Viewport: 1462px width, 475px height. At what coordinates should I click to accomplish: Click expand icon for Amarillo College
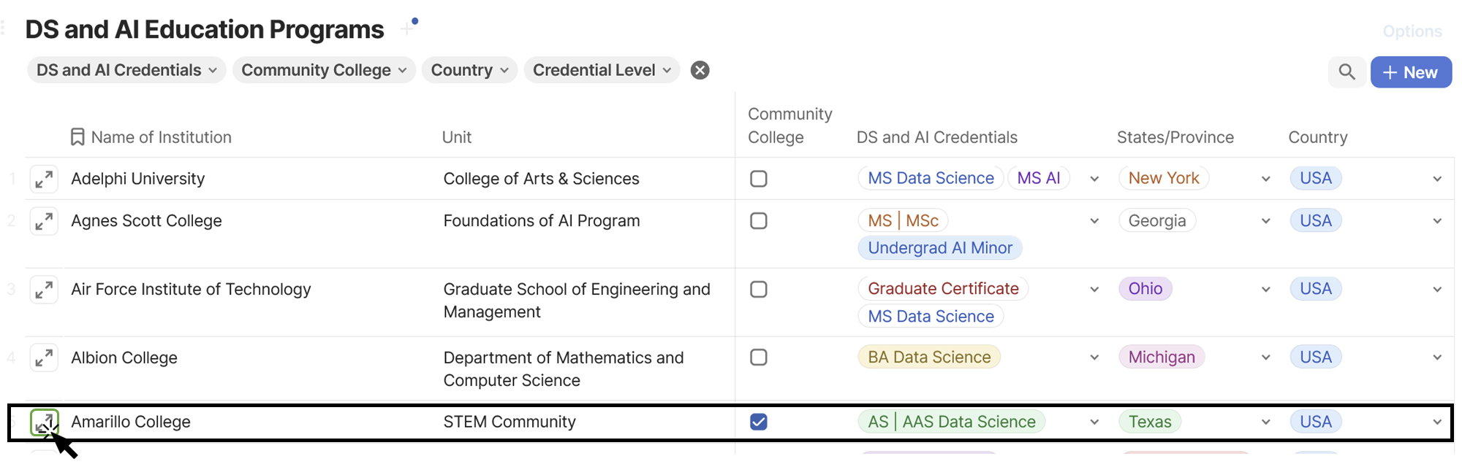[x=44, y=422]
